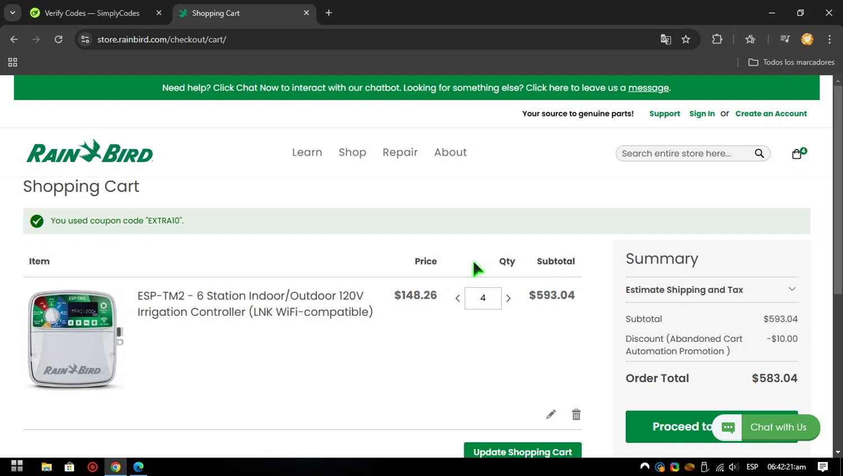Remove item using trash icon

tap(576, 414)
